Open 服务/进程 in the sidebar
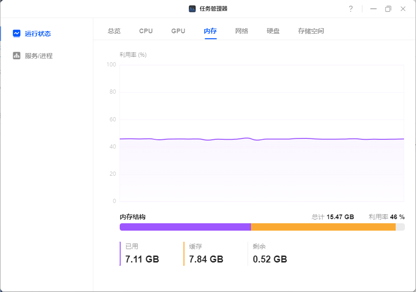416x292 pixels. click(x=39, y=56)
